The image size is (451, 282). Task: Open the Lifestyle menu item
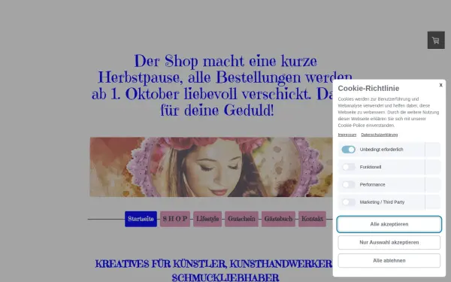[x=207, y=219]
